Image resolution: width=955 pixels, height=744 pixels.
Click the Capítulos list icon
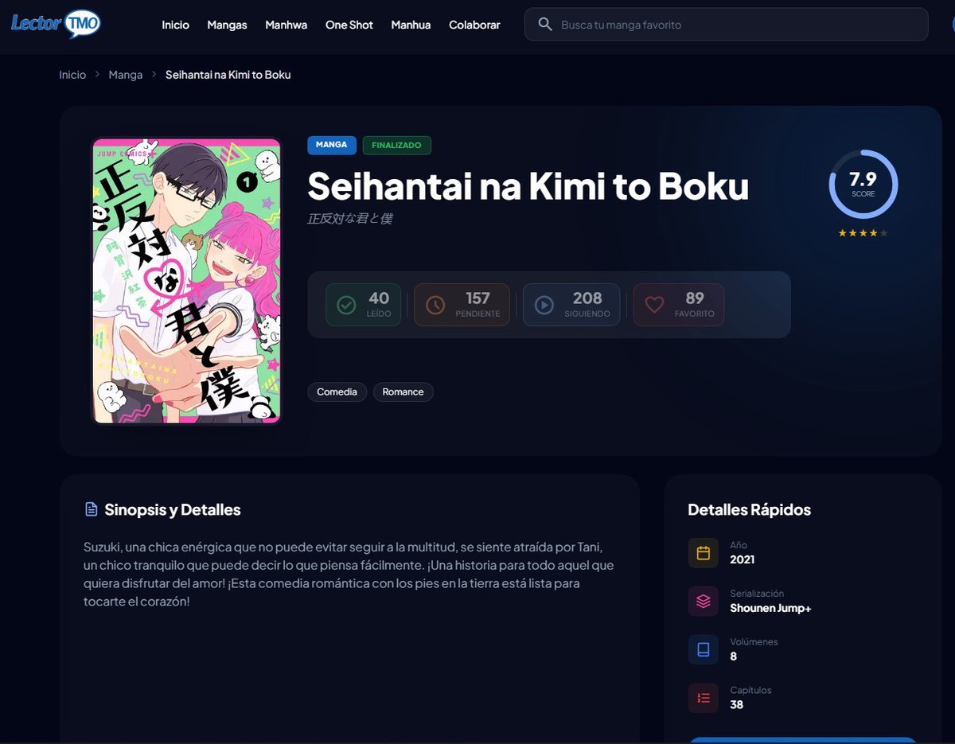[703, 698]
